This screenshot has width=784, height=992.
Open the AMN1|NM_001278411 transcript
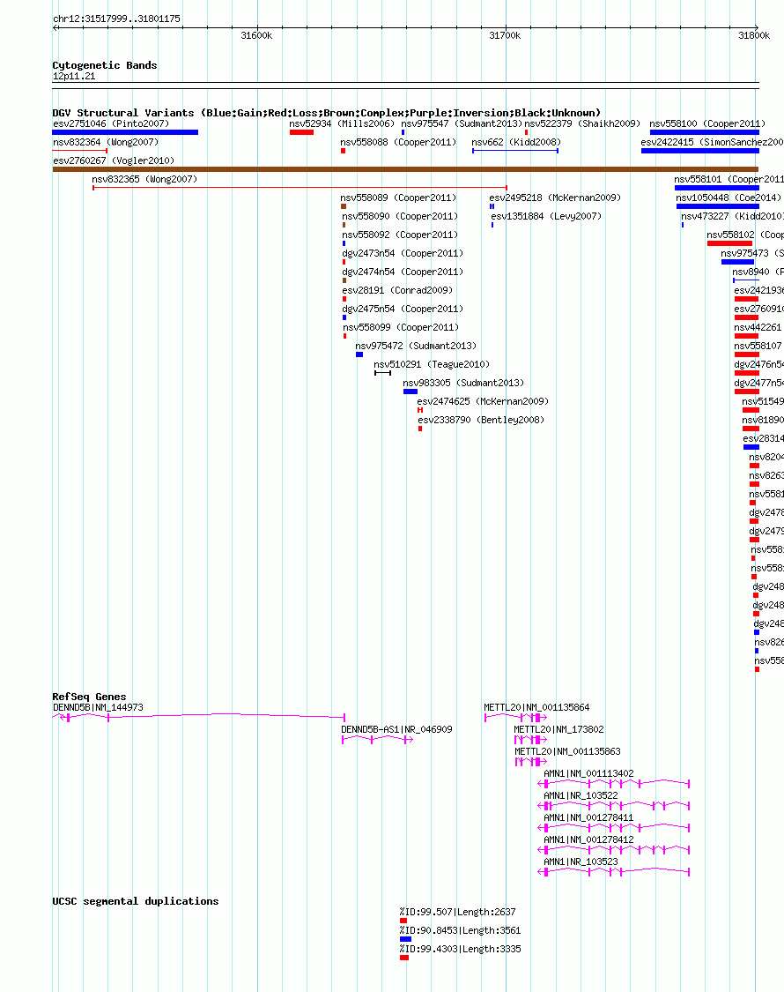pos(613,828)
